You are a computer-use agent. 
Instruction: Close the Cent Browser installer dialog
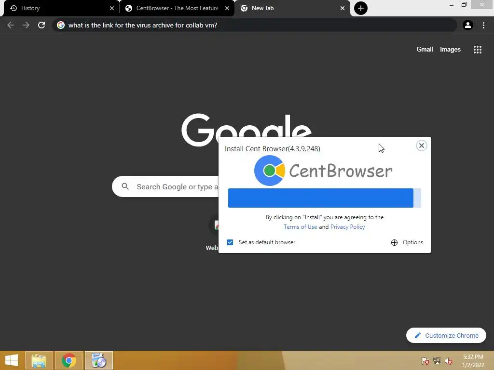422,145
